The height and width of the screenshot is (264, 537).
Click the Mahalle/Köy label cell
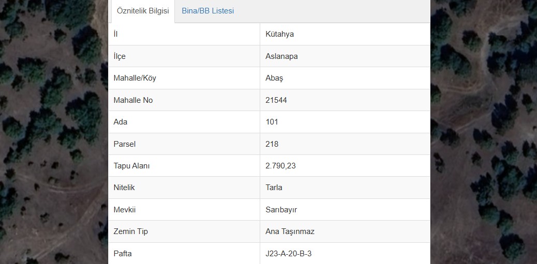click(x=184, y=79)
